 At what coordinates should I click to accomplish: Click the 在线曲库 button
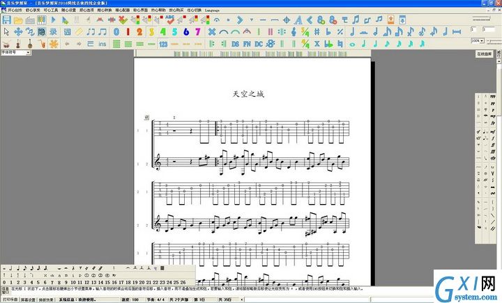(x=484, y=54)
